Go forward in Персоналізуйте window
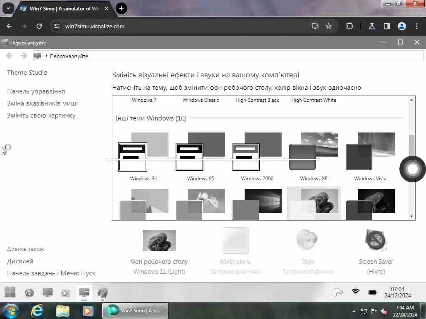Image resolution: width=426 pixels, height=319 pixels. (24, 56)
